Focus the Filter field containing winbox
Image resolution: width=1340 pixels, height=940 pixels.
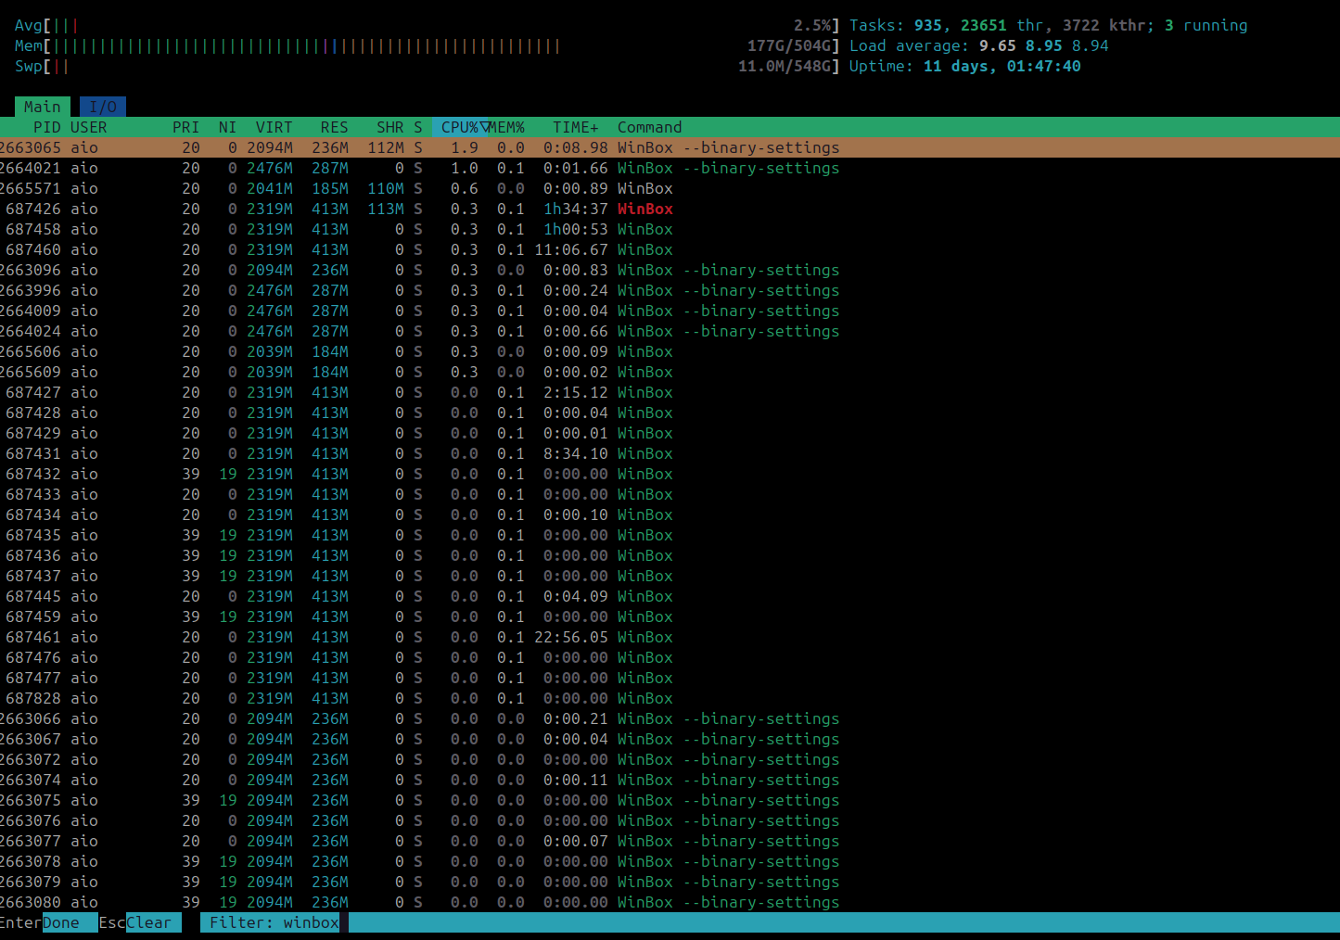pos(274,922)
